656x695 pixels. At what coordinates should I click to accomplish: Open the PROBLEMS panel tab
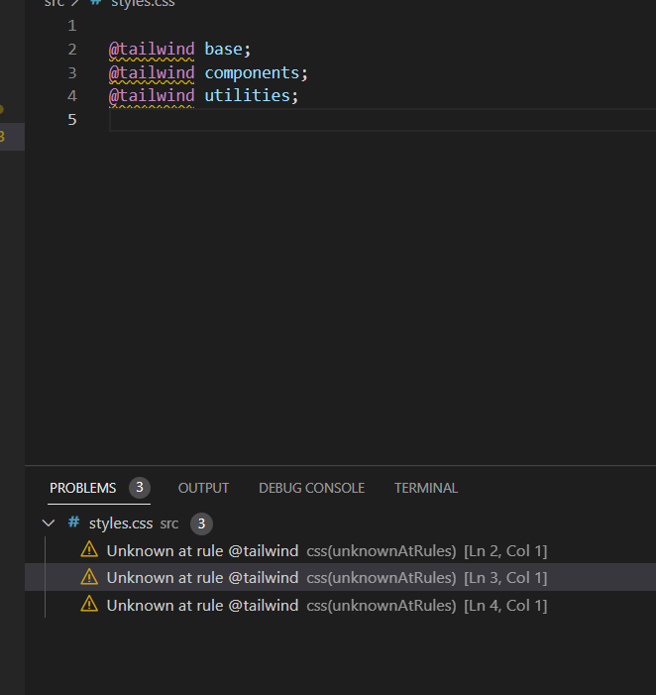pos(83,488)
